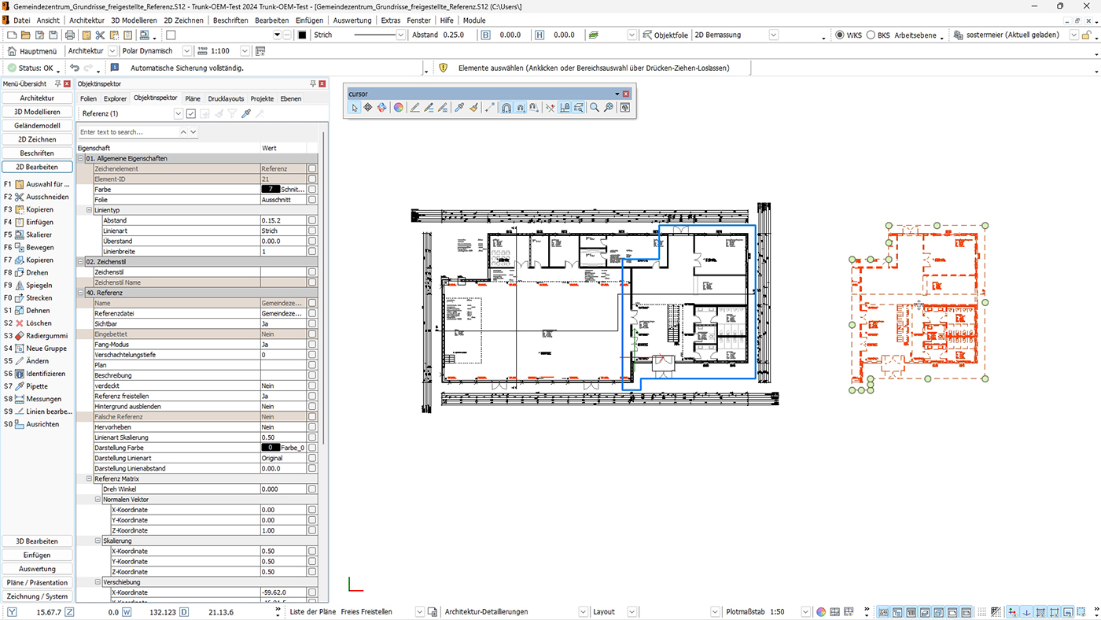Open the Beschriften menu in the menu bar

230,20
